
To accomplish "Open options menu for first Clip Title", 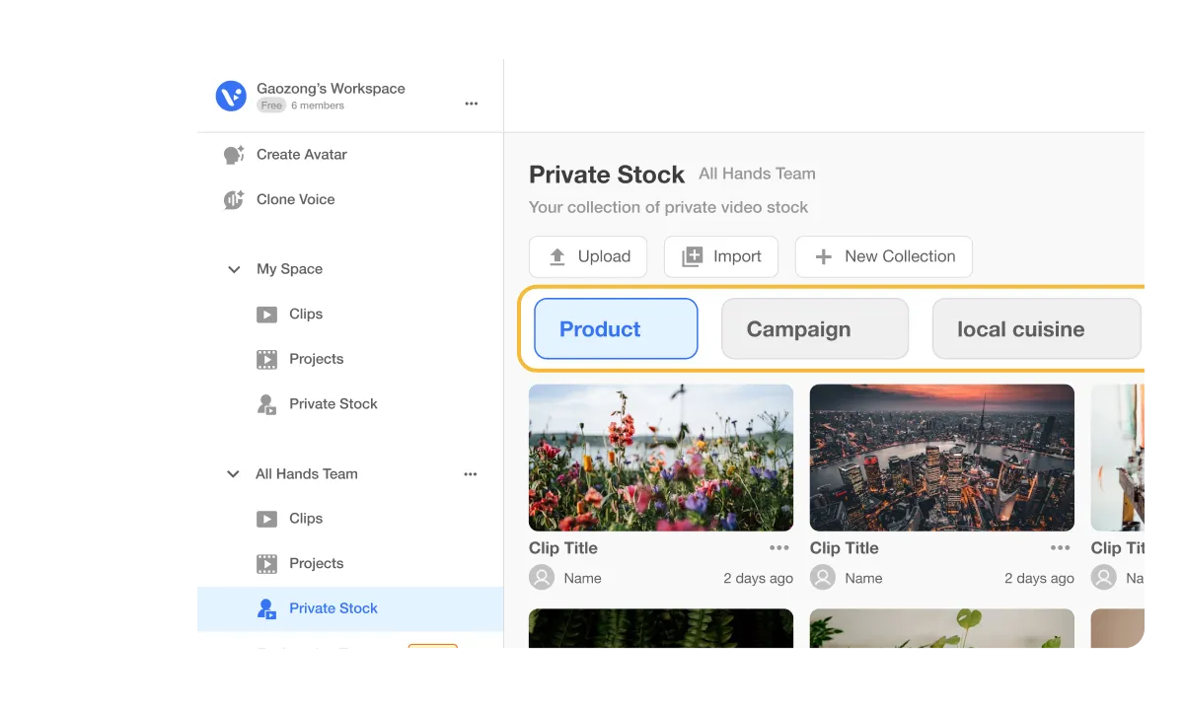I will 778,547.
